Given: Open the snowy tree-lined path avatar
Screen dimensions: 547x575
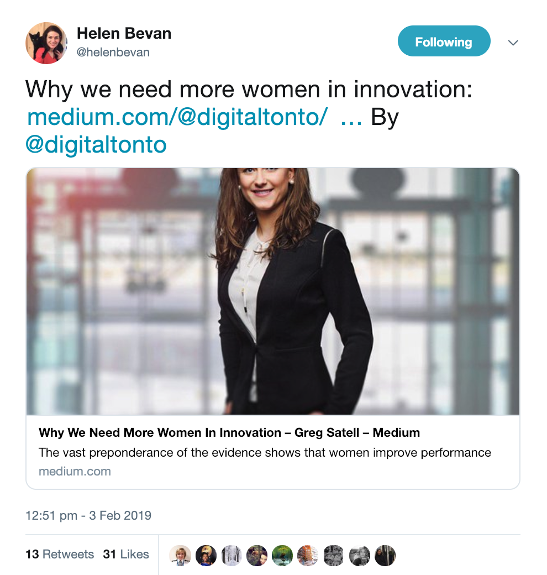Looking at the screenshot, I should pyautogui.click(x=231, y=555).
